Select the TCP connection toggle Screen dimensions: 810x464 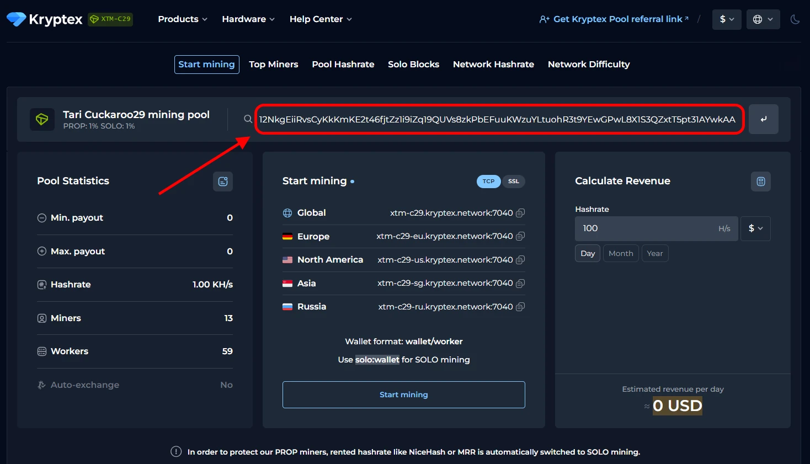coord(488,182)
